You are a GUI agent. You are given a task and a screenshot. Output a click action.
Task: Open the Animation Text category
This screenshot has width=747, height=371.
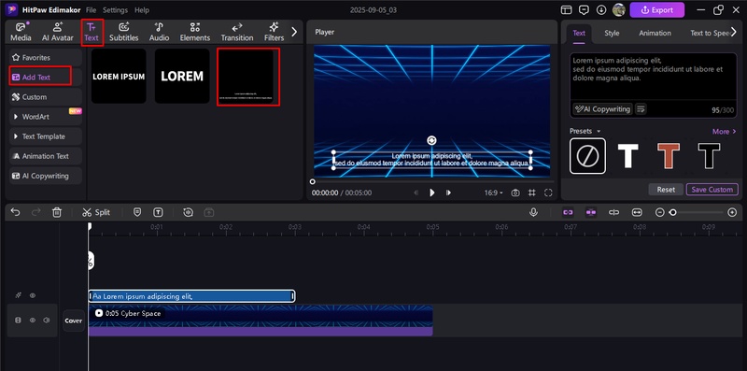(x=45, y=156)
